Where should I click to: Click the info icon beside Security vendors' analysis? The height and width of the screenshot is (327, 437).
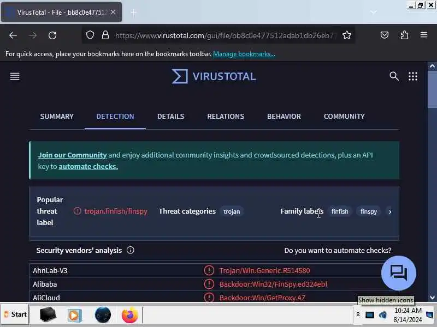pos(131,250)
